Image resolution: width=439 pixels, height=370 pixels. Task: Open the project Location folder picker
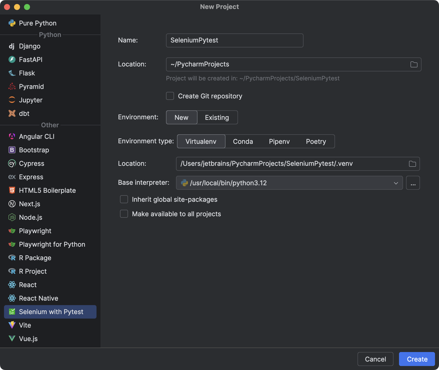tap(413, 64)
